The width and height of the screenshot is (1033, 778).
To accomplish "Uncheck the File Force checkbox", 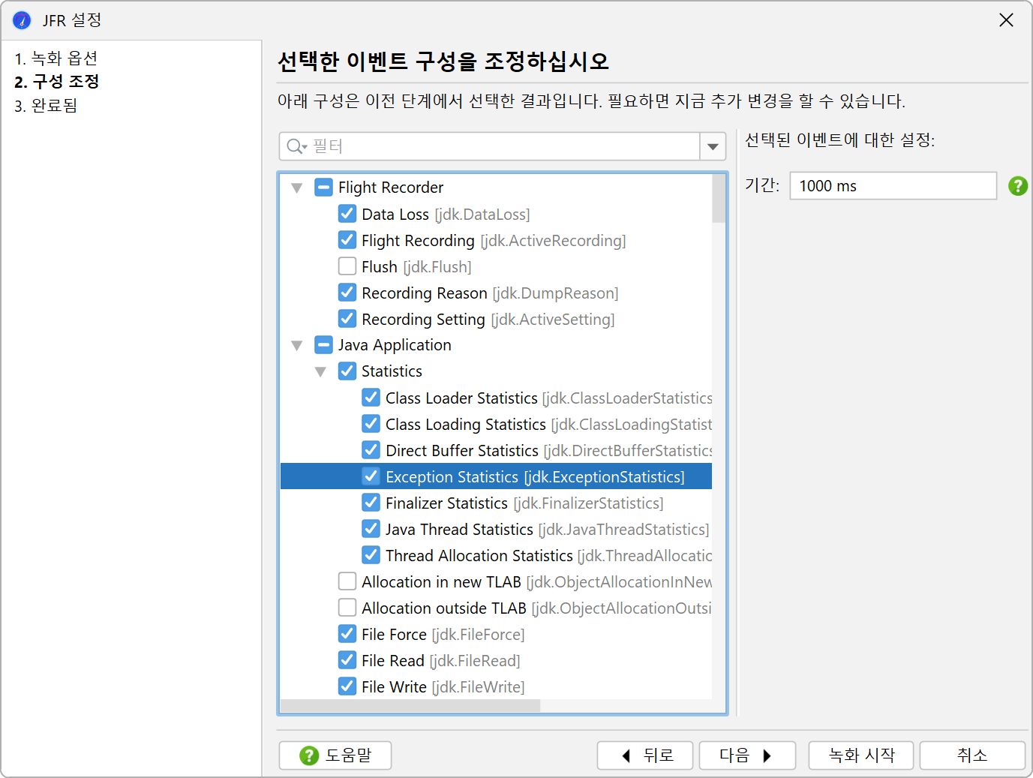I will 347,634.
